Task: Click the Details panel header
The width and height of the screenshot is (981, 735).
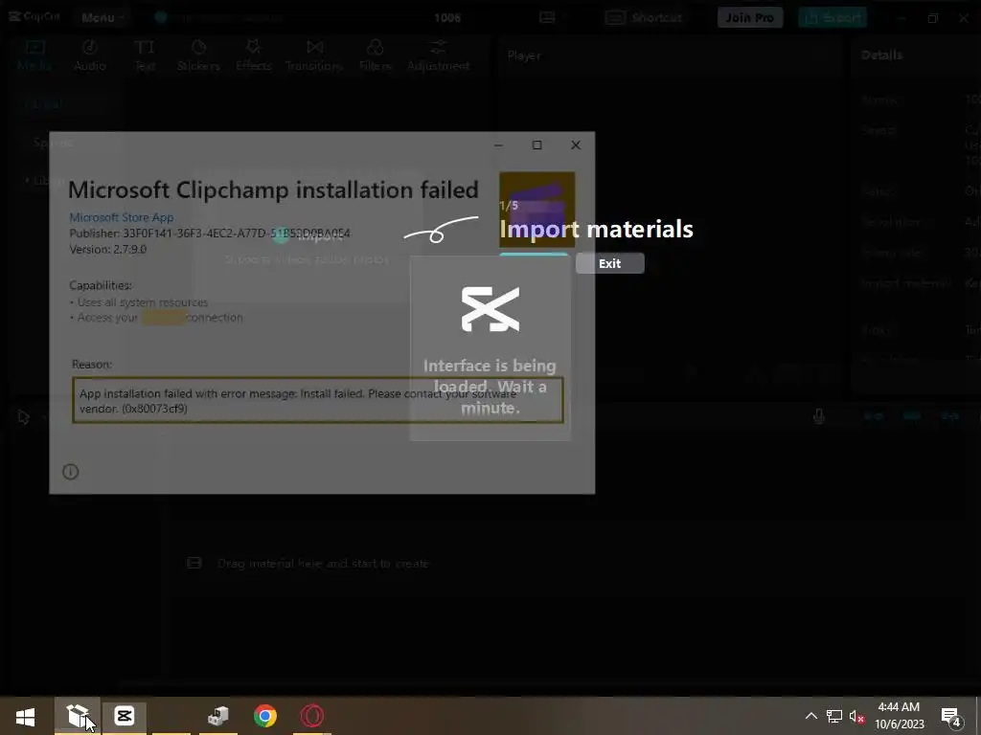Action: (881, 55)
